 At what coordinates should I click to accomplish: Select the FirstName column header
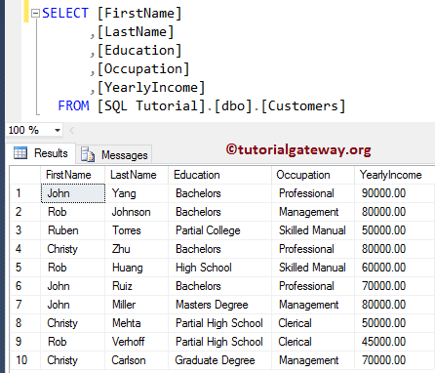[x=73, y=175]
